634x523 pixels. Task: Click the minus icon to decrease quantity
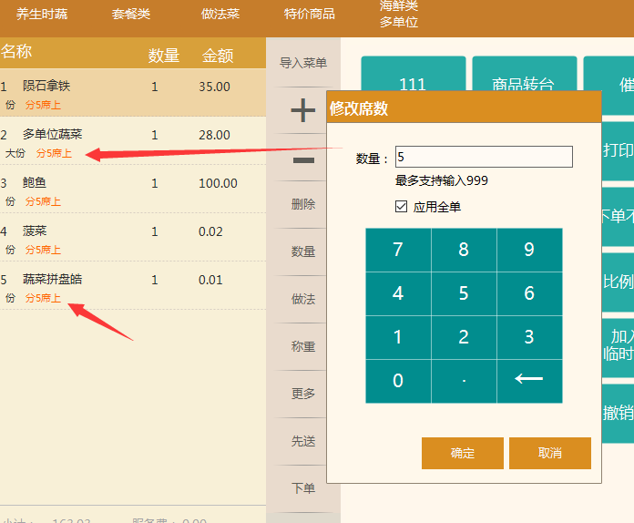pos(303,160)
